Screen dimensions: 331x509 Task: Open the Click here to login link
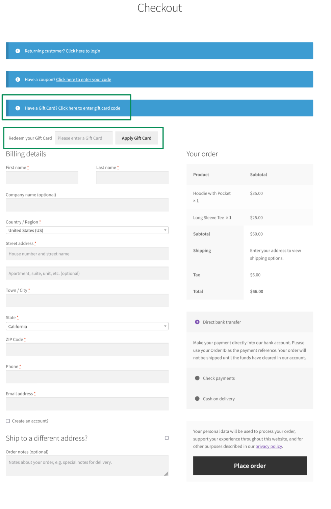(x=83, y=51)
